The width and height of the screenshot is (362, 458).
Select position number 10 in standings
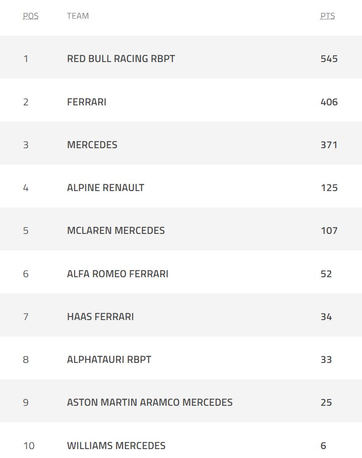click(29, 446)
